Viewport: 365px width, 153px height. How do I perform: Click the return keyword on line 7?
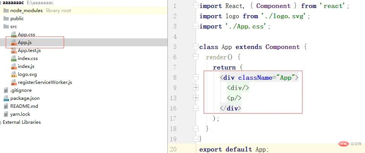[224, 68]
